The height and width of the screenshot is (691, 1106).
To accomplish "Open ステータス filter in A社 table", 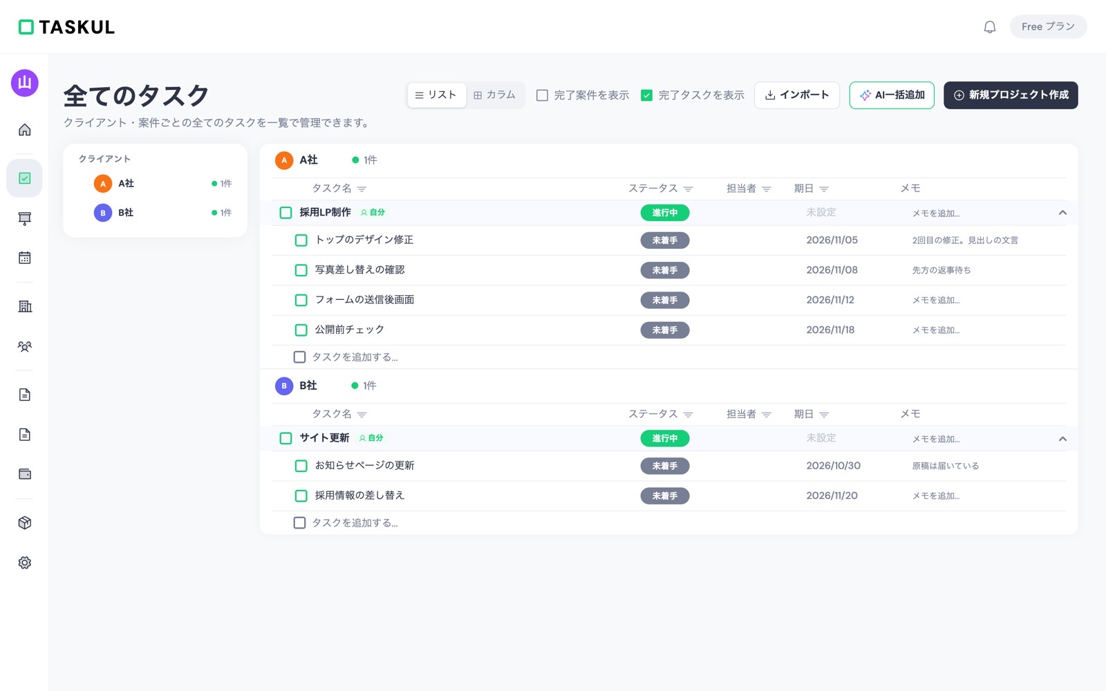I will click(x=688, y=189).
